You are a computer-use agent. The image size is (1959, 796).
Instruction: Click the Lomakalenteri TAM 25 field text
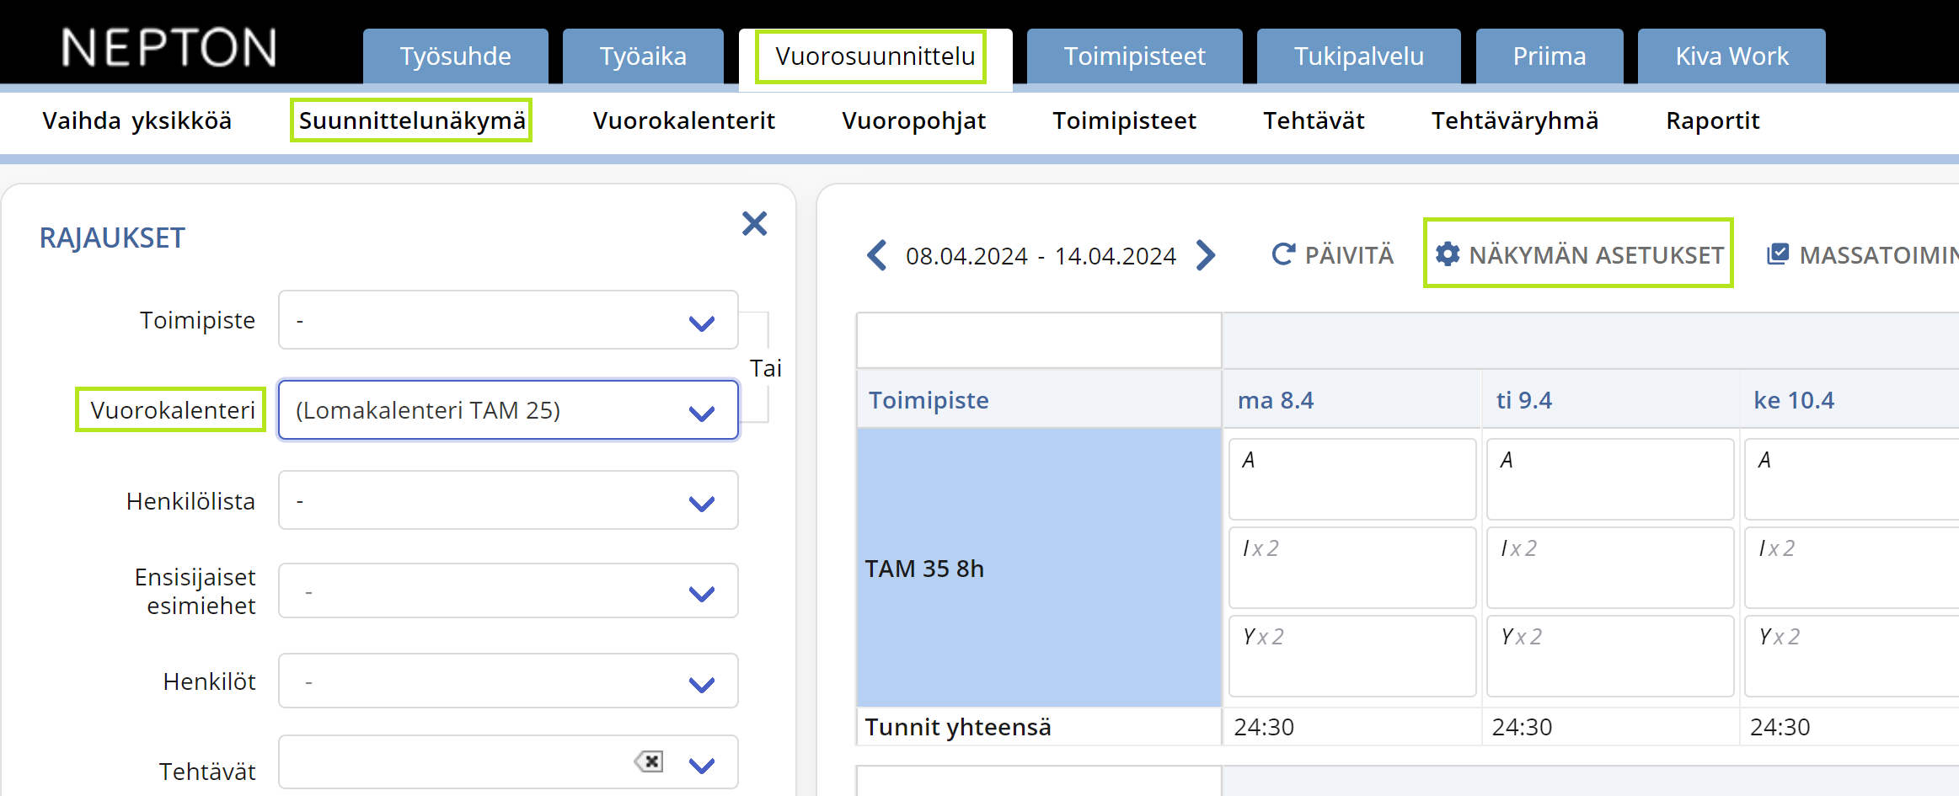428,410
